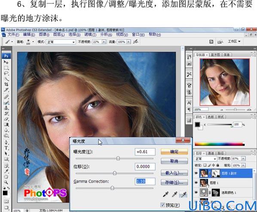This screenshot has width=257, height=212.
Task: Click the Eyedropper tool in toolbox
Action: tap(6, 171)
